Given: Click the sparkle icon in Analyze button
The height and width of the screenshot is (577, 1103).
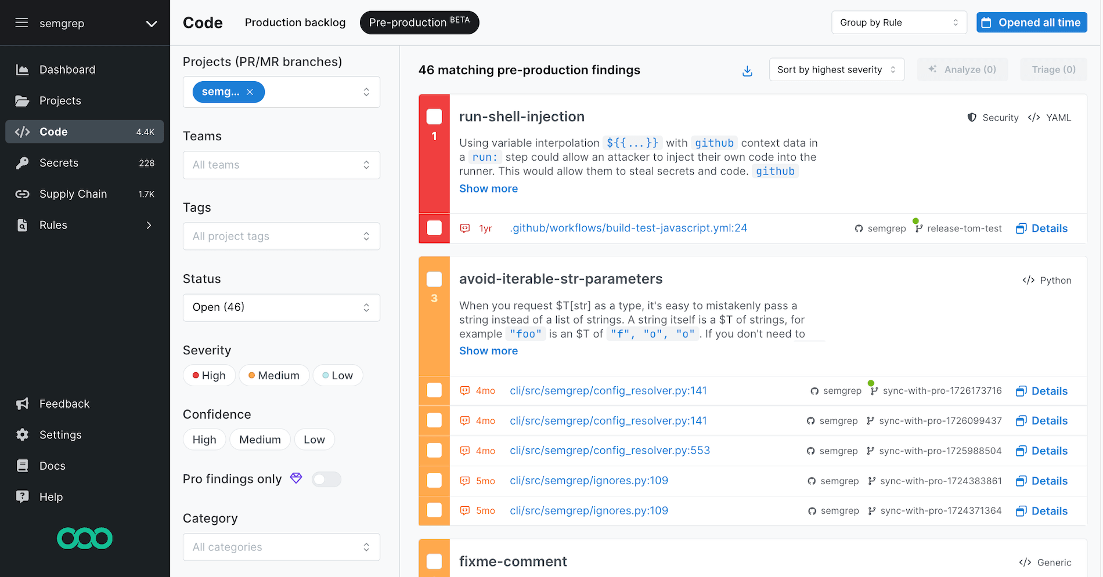Looking at the screenshot, I should point(932,69).
